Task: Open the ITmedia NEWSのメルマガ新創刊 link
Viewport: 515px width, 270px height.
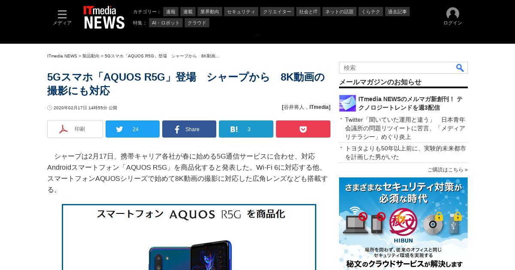Action: [x=411, y=103]
